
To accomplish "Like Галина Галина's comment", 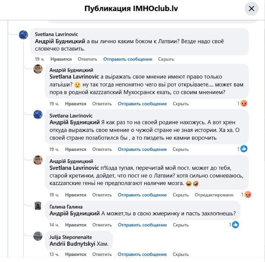I will 75,225.
